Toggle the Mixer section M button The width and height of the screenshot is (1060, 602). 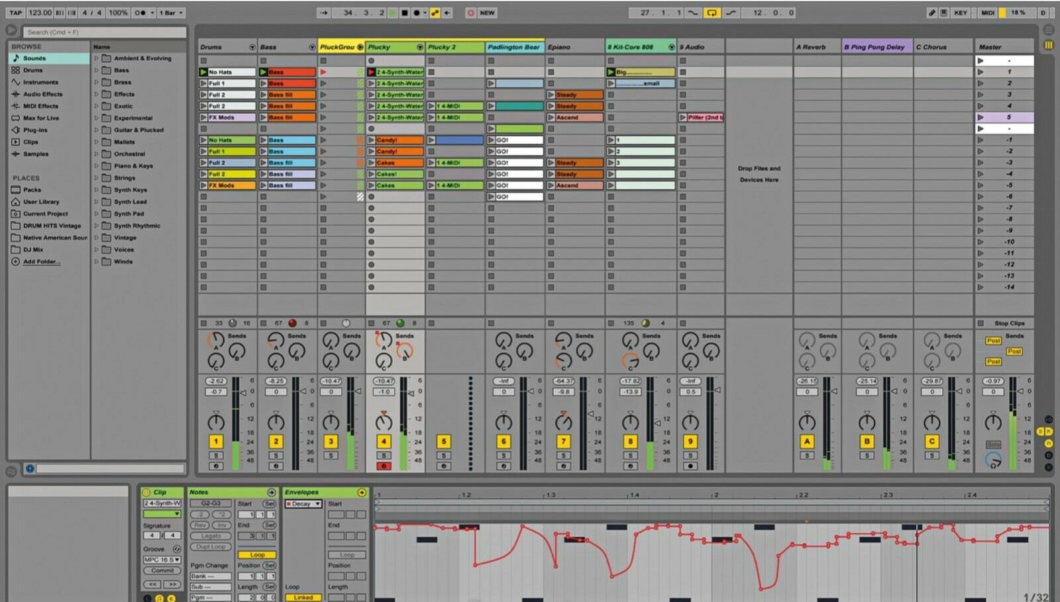(1049, 443)
